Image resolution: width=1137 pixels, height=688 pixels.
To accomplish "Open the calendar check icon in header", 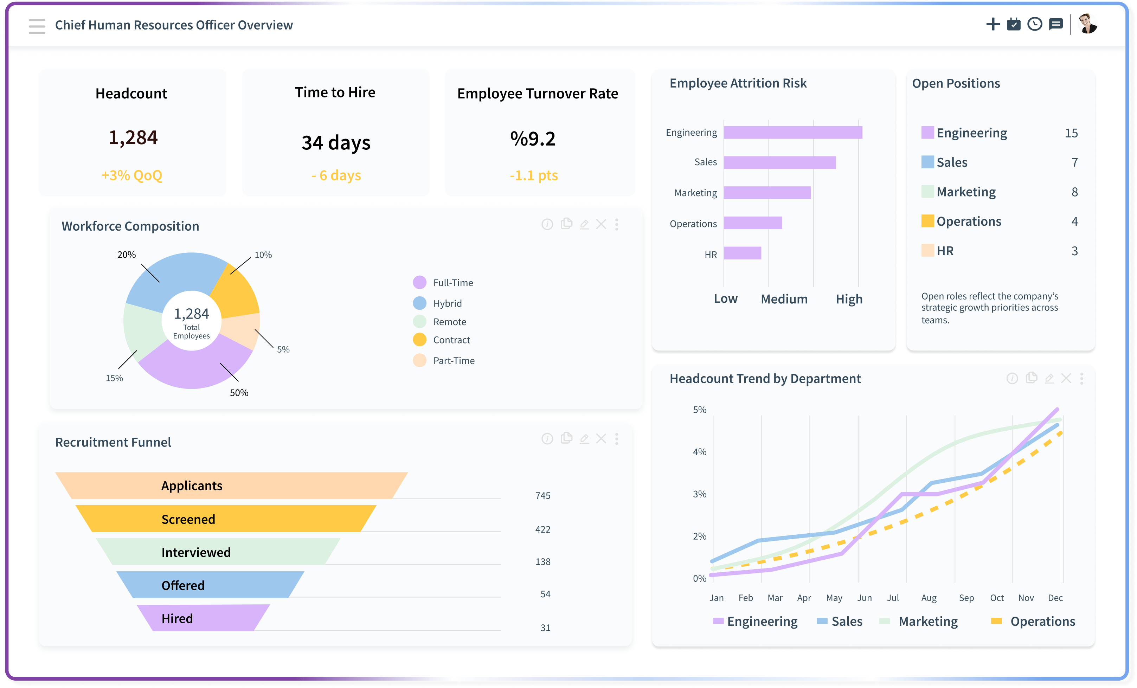I will 1013,24.
